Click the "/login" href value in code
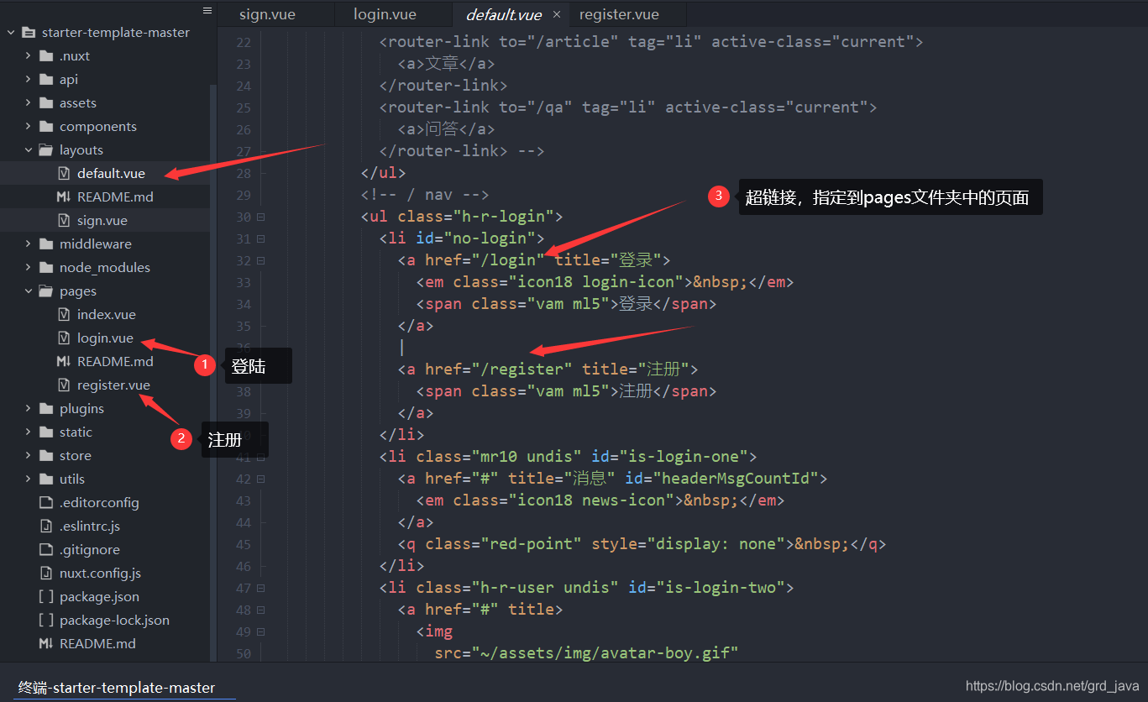The width and height of the screenshot is (1148, 702). 508,260
